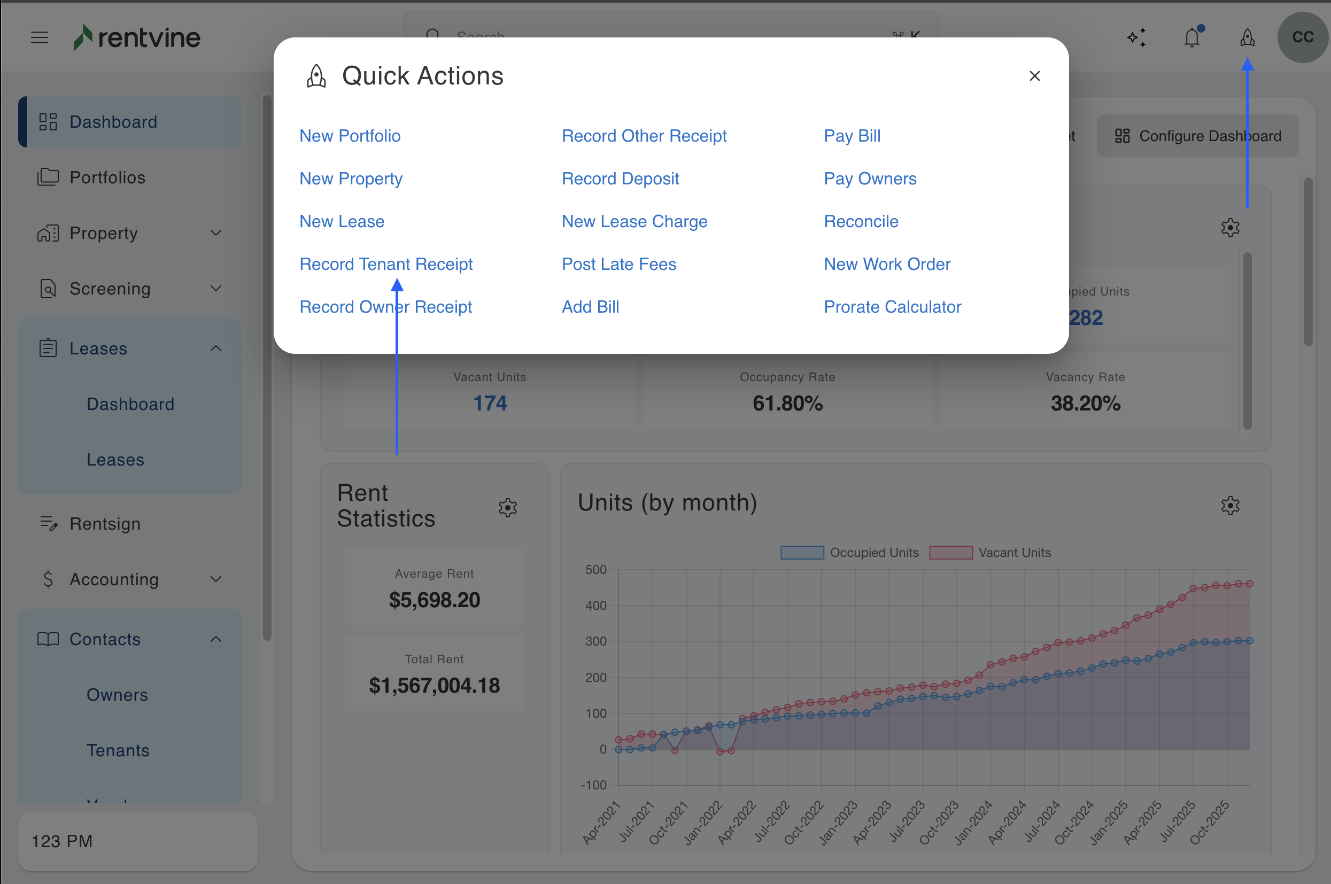The width and height of the screenshot is (1331, 884).
Task: Open the notifications bell
Action: [x=1192, y=38]
